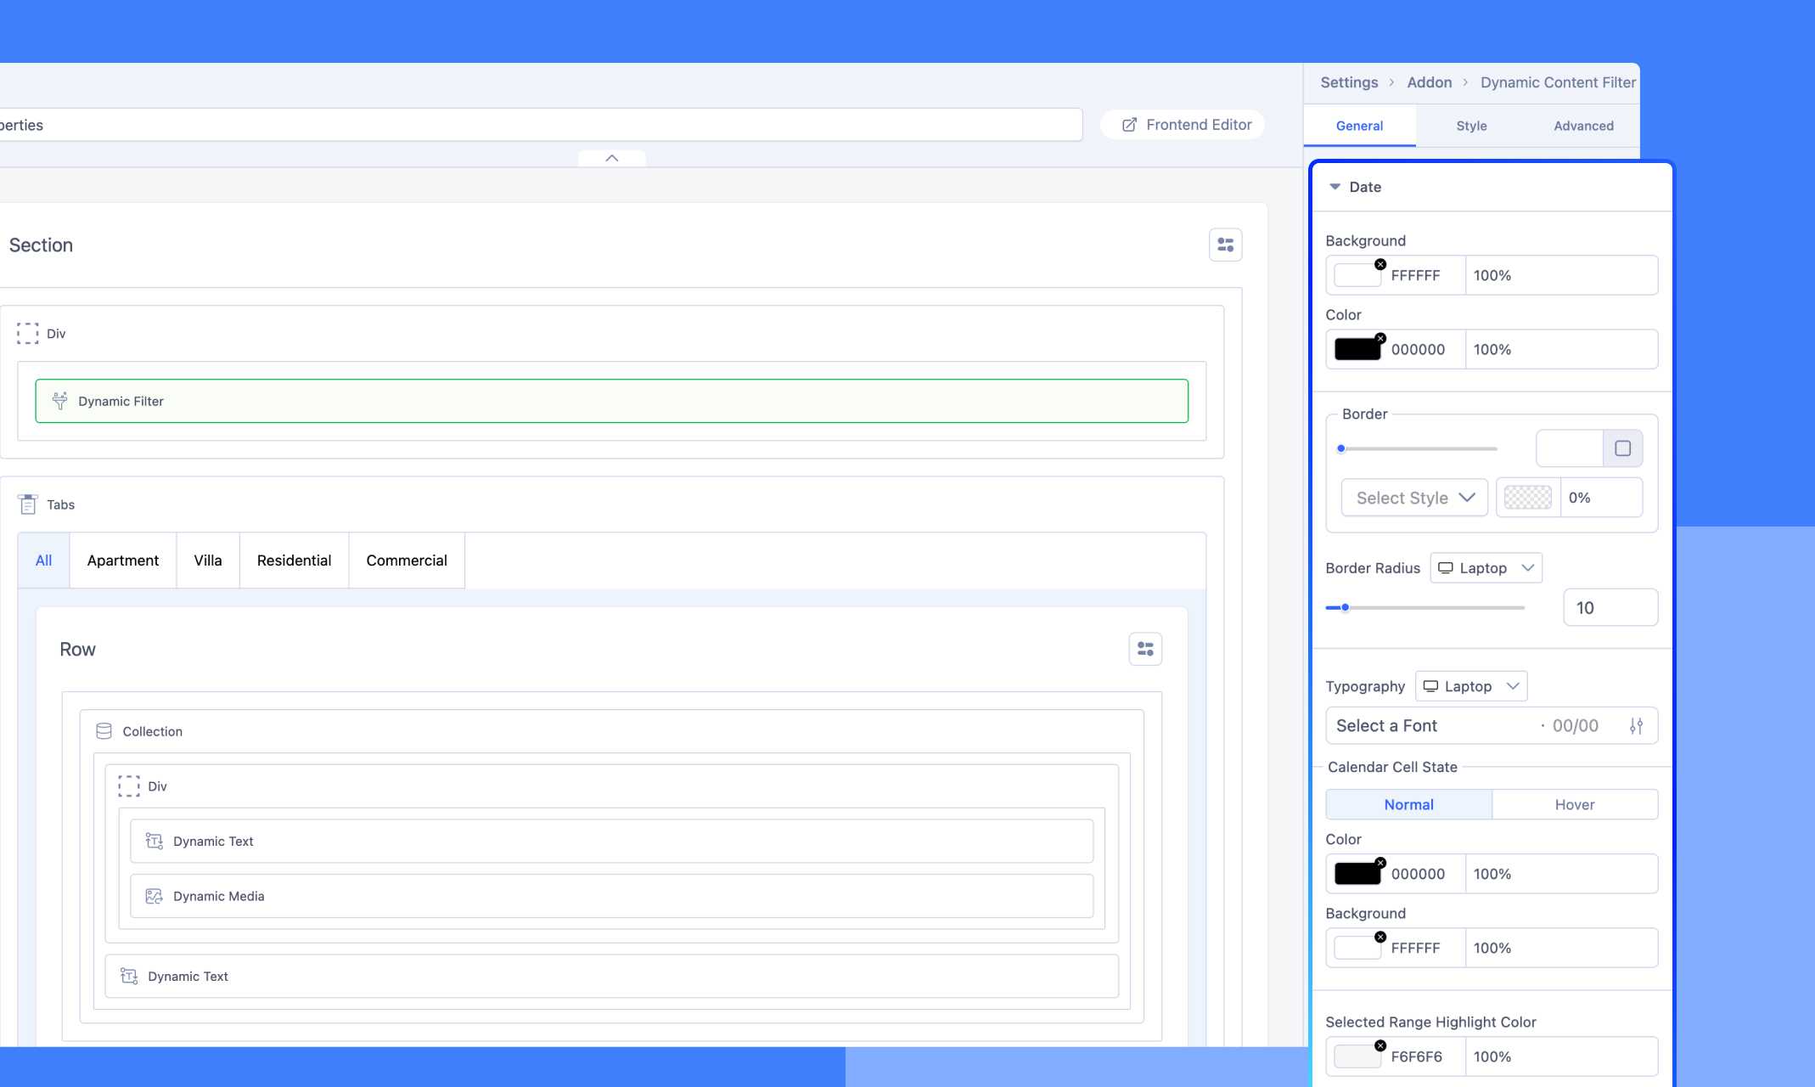
Task: Switch calendar cell state to Hover
Action: coord(1574,804)
